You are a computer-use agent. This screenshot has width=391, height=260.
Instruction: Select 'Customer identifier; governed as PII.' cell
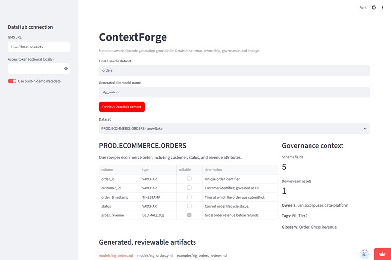pos(240,188)
